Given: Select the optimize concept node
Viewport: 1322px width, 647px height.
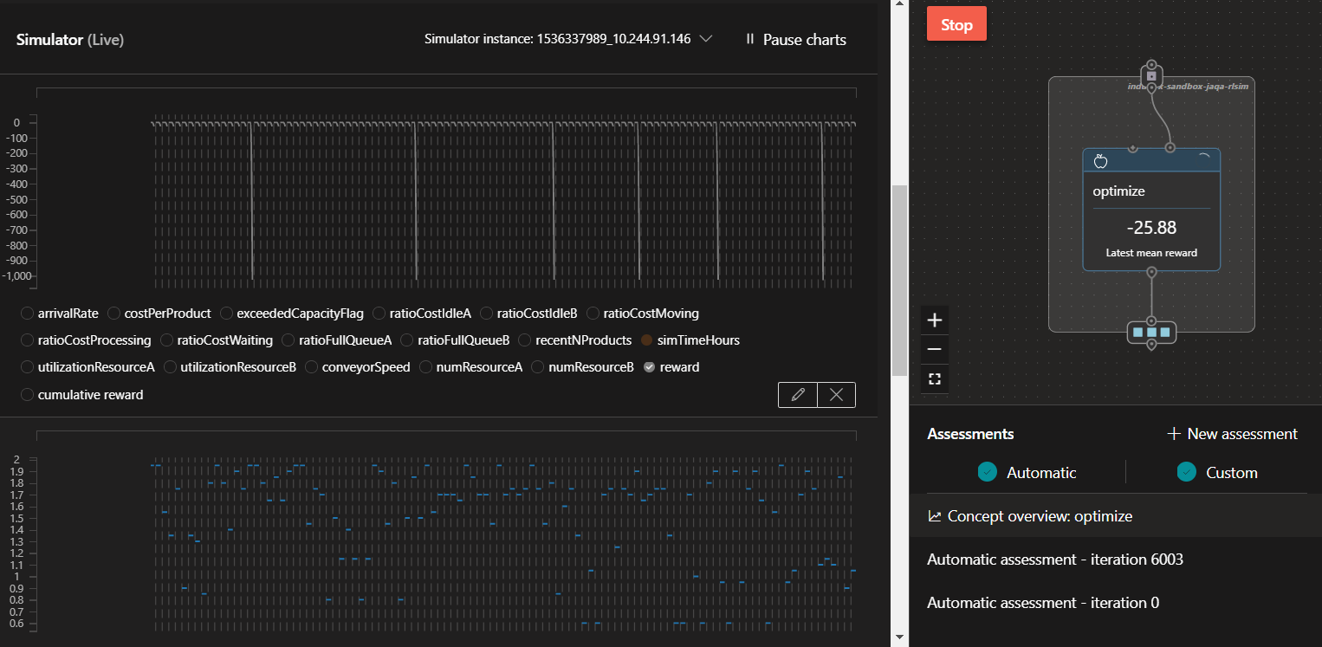Looking at the screenshot, I should pos(1151,210).
